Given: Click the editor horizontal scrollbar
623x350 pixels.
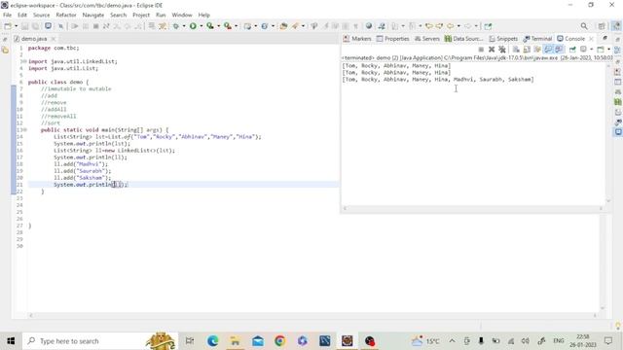Looking at the screenshot, I should (x=312, y=315).
